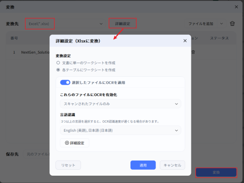Click the trash icon beside ファイルを追加

(232, 24)
